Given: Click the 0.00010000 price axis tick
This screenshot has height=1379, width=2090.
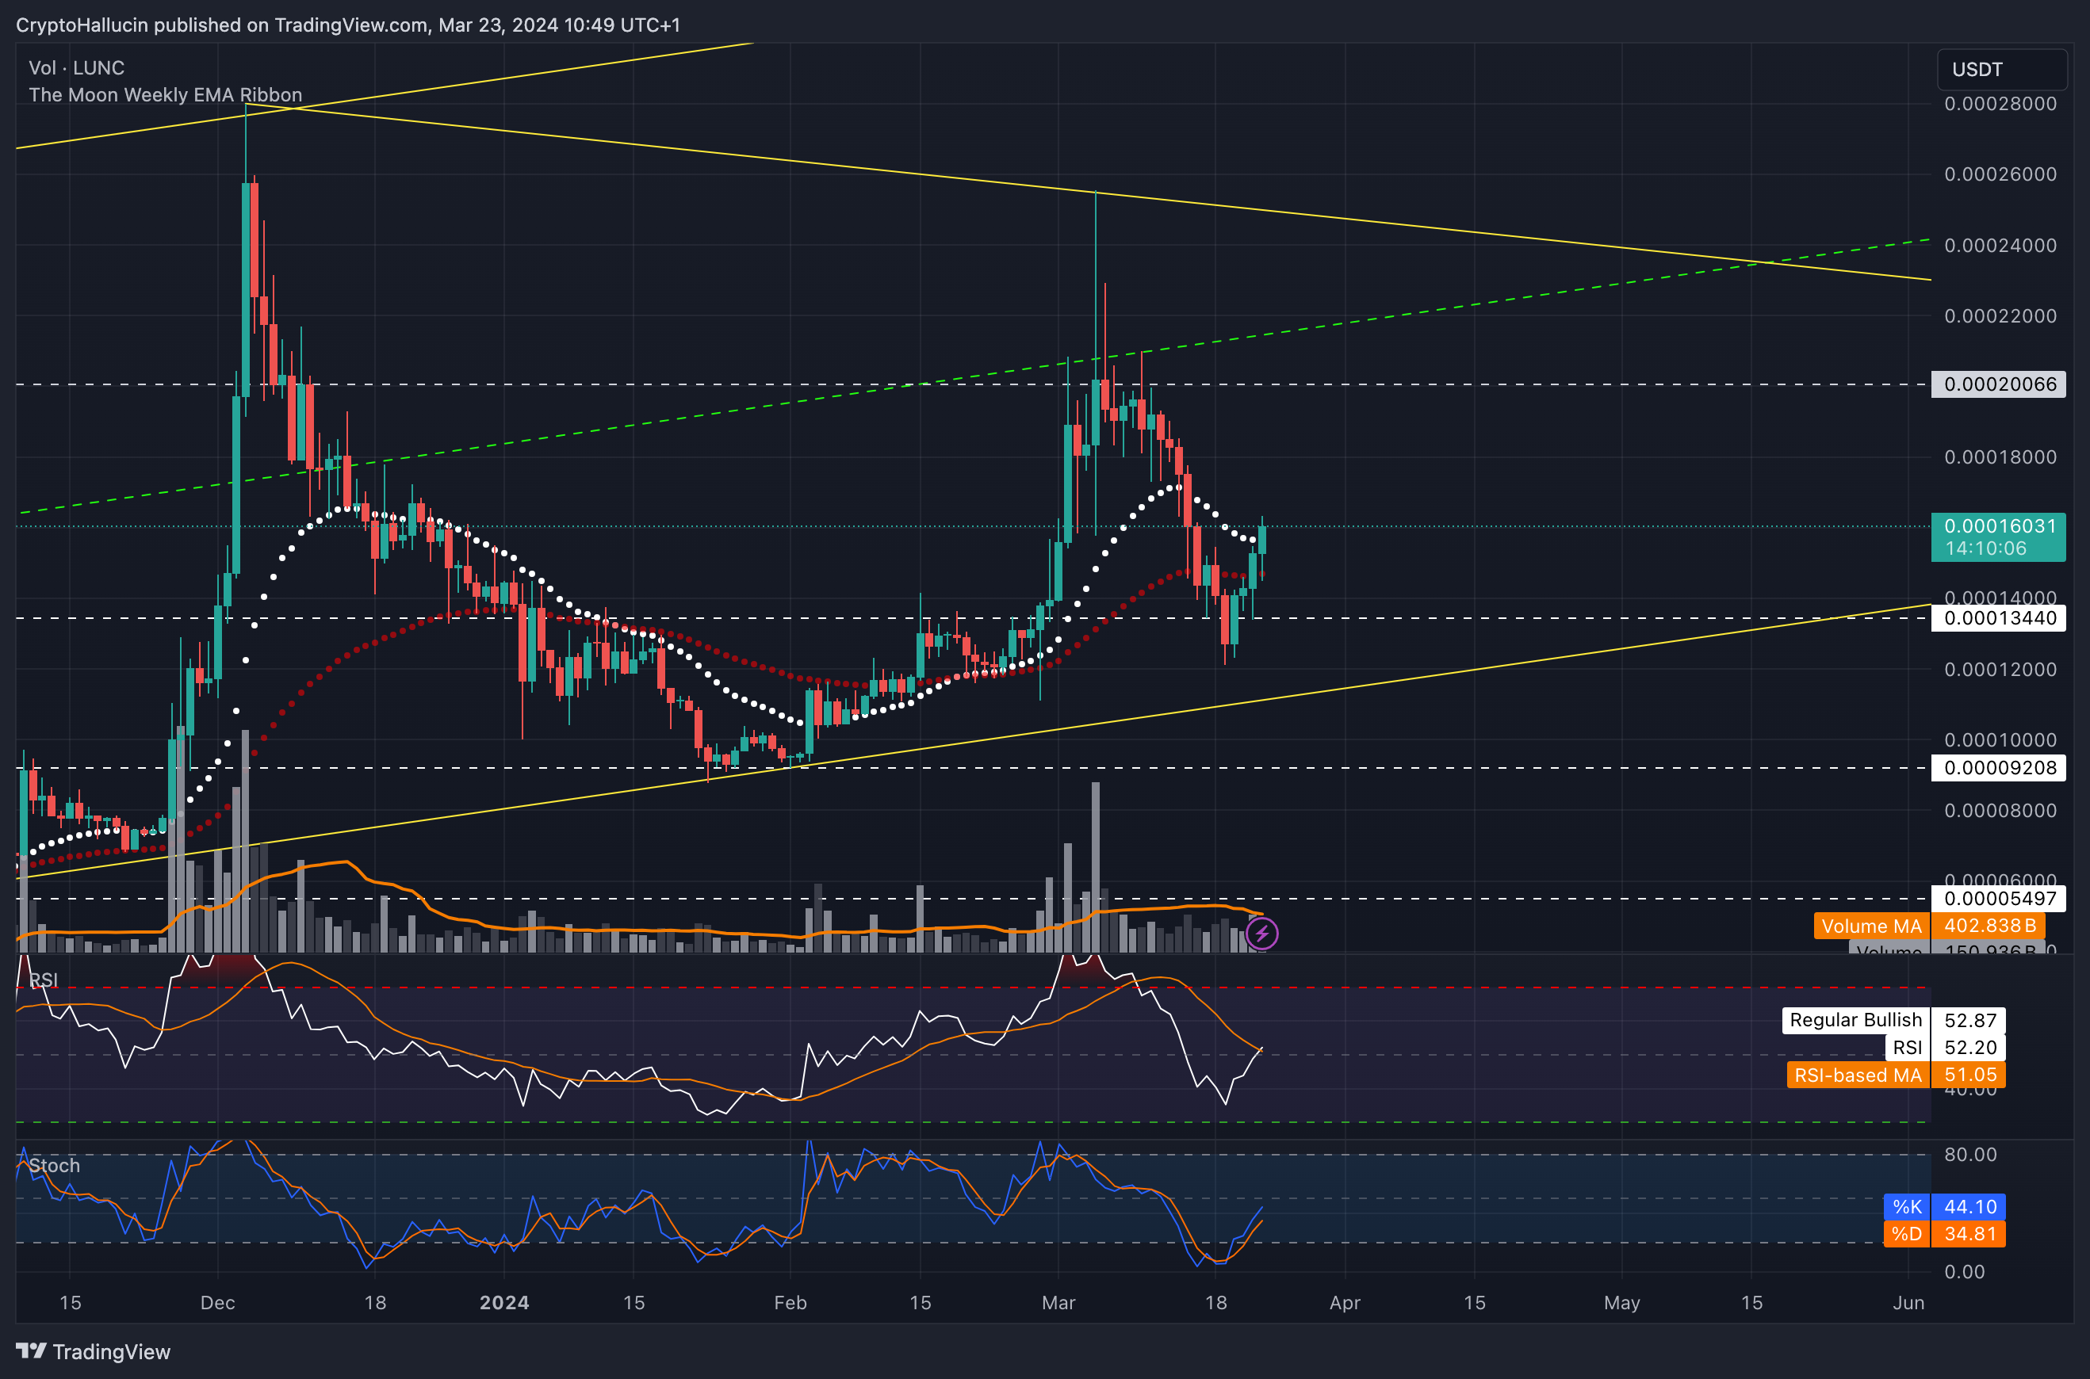Looking at the screenshot, I should coord(2000,739).
